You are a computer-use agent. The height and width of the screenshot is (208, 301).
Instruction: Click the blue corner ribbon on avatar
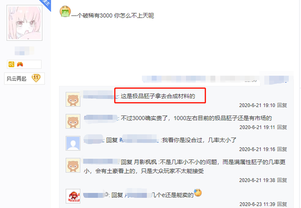coord(46,4)
